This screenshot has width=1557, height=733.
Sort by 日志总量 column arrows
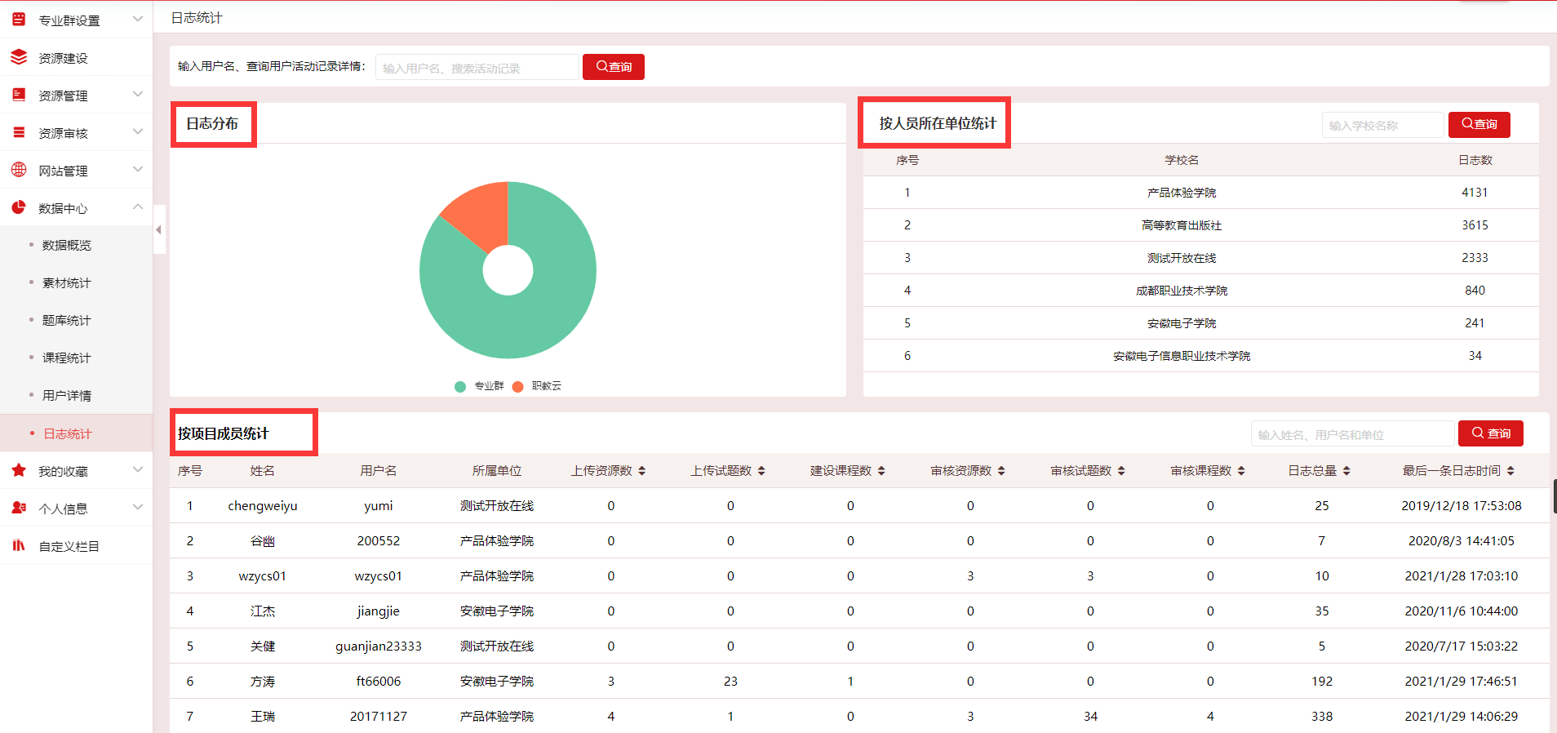pos(1346,471)
